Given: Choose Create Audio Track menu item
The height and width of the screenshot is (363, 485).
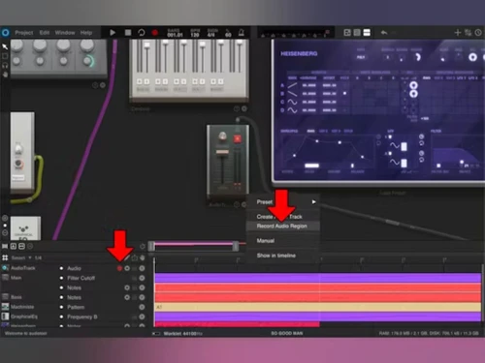Looking at the screenshot, I should coord(279,217).
